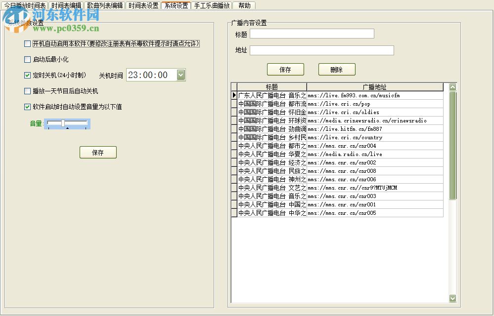This screenshot has height=316, width=494.
Task: Disable the 定时关机 checkbox
Action: pos(27,75)
